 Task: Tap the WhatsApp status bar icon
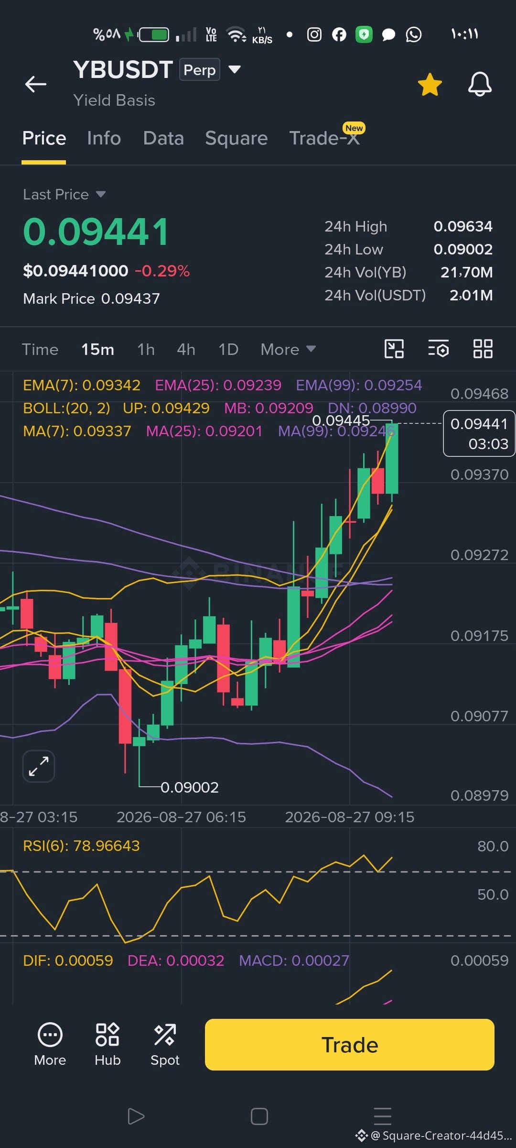[x=414, y=34]
